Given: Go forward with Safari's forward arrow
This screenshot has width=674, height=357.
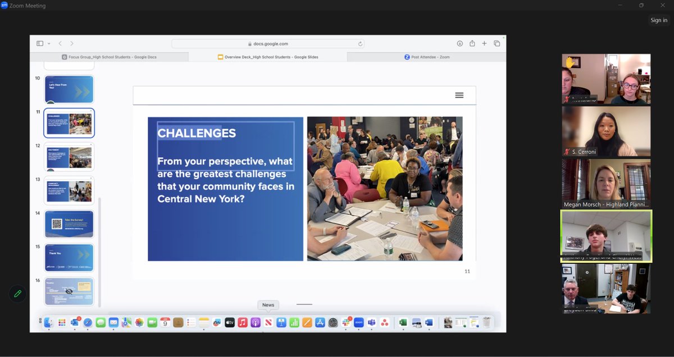Looking at the screenshot, I should [x=72, y=43].
